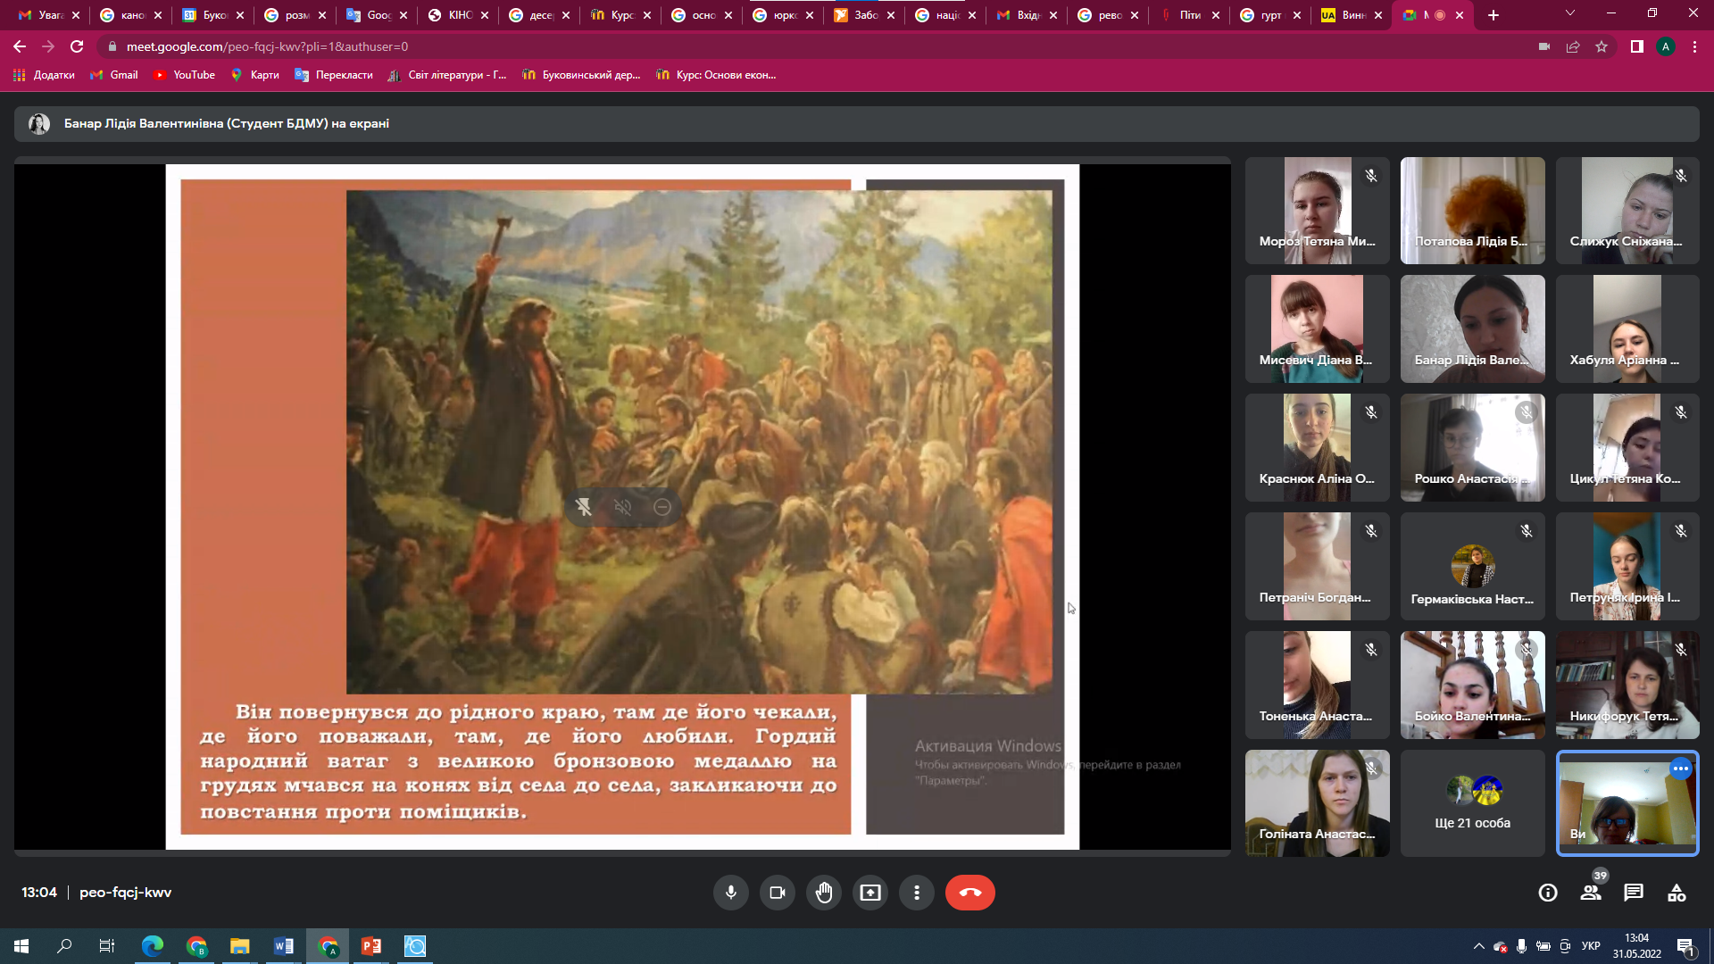This screenshot has height=964, width=1714.
Task: Open the Windows Start menu
Action: 21,945
